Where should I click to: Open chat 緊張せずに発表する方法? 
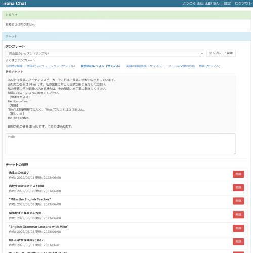coord(25,213)
